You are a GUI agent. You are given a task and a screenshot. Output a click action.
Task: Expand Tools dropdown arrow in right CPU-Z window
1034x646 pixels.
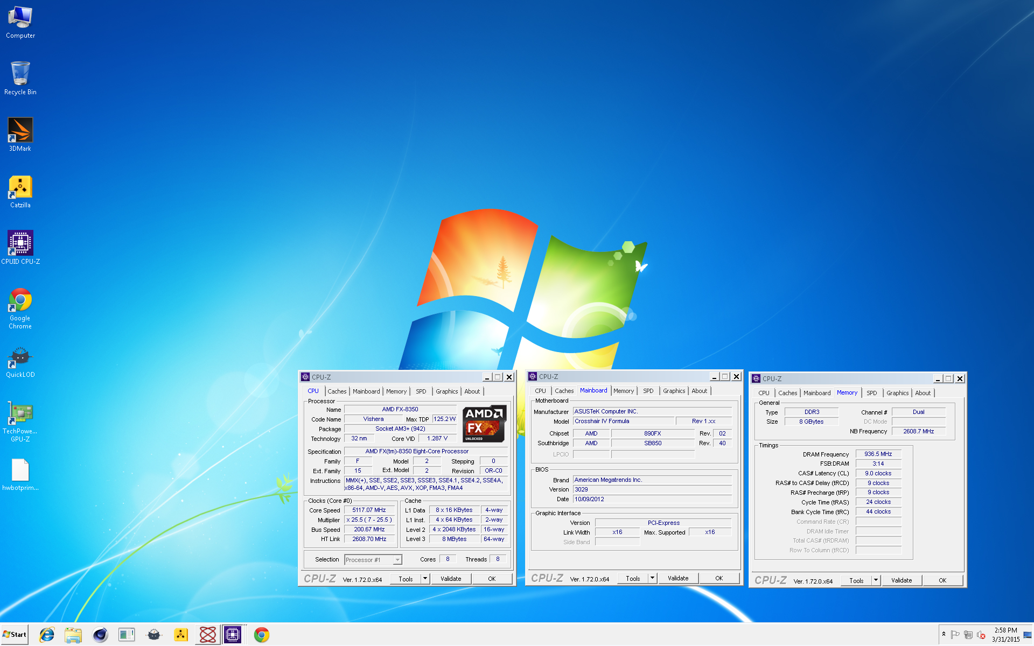(x=876, y=580)
